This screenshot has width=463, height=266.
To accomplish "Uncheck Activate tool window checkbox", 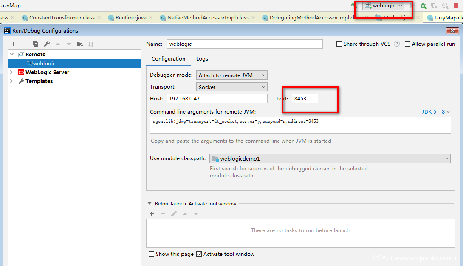I will coord(199,254).
